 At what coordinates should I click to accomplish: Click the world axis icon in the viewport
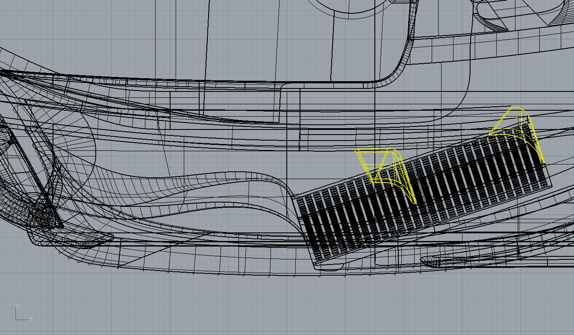24,312
